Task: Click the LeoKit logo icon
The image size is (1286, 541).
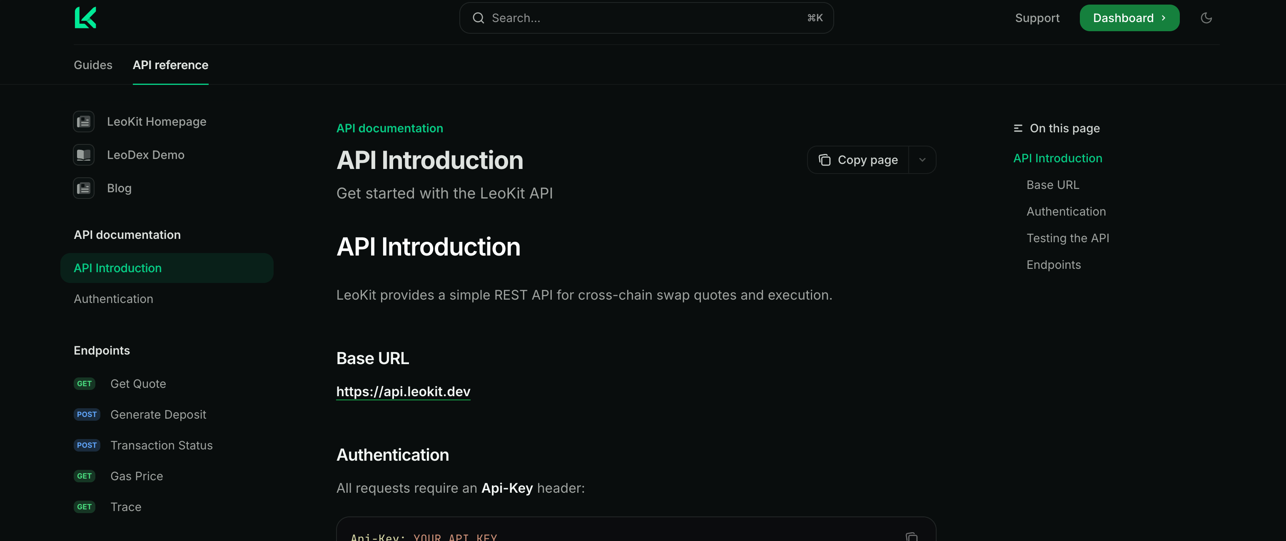Action: [85, 18]
